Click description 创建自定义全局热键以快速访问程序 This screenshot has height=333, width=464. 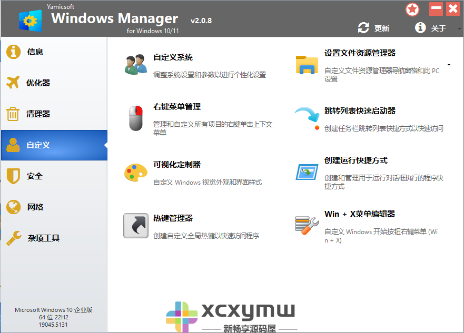tap(206, 236)
